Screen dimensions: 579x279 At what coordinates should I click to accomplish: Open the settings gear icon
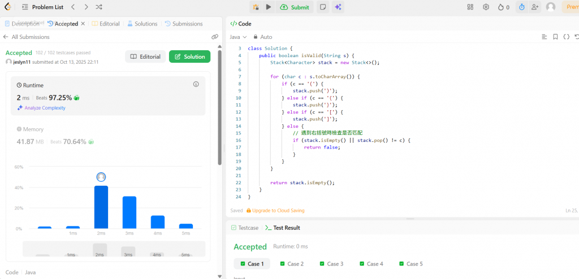pyautogui.click(x=486, y=7)
